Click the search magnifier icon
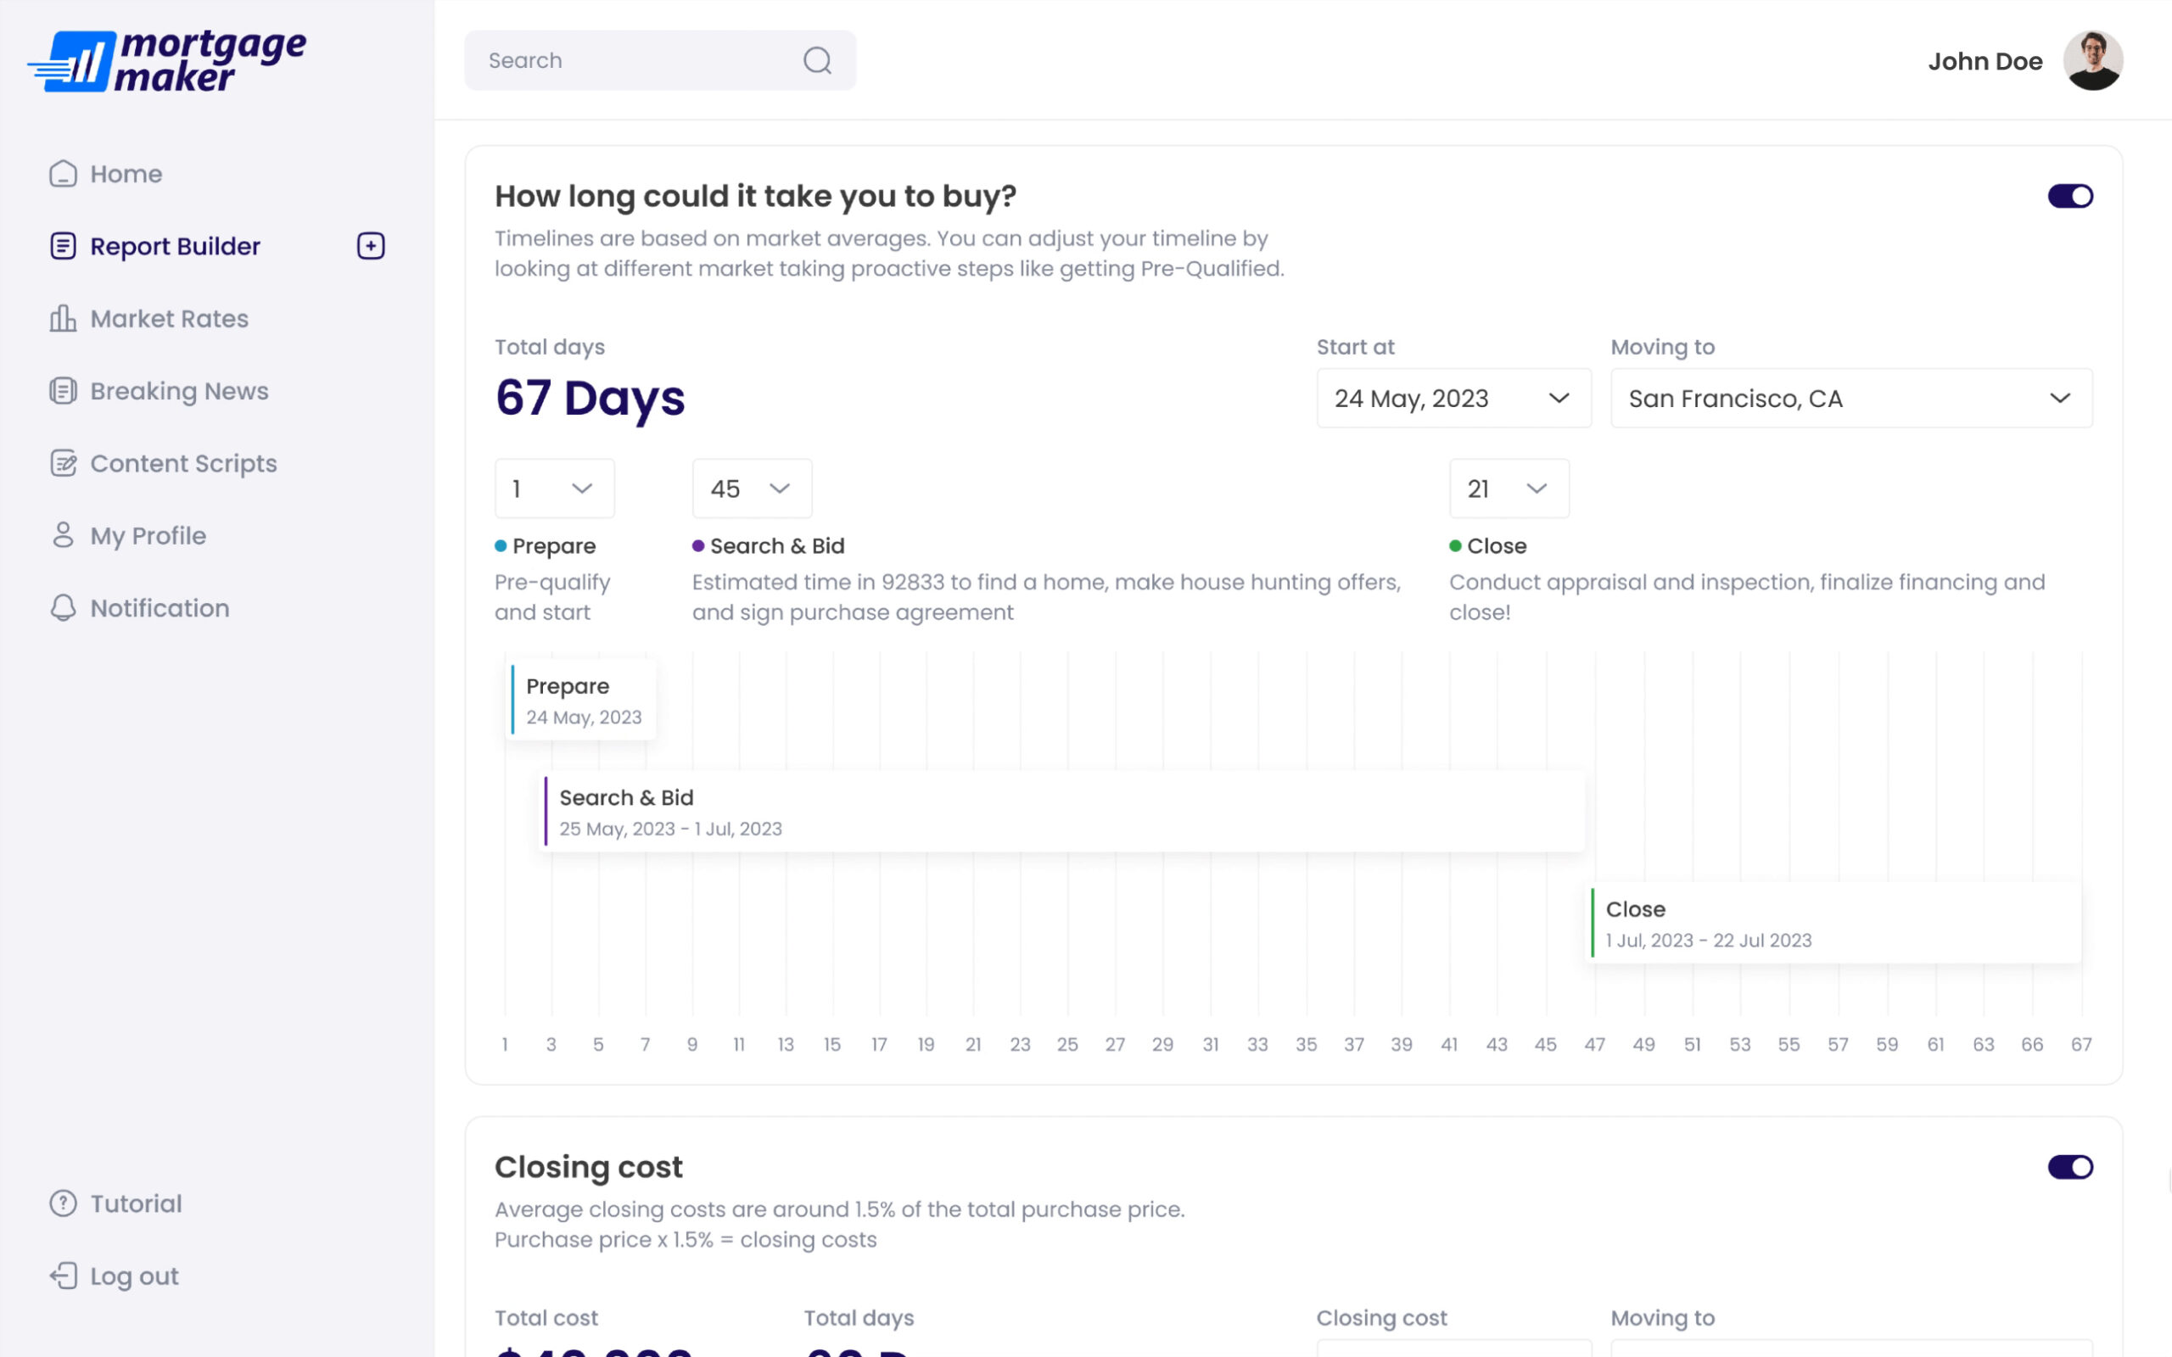Viewport: 2172px width, 1357px height. click(x=817, y=60)
